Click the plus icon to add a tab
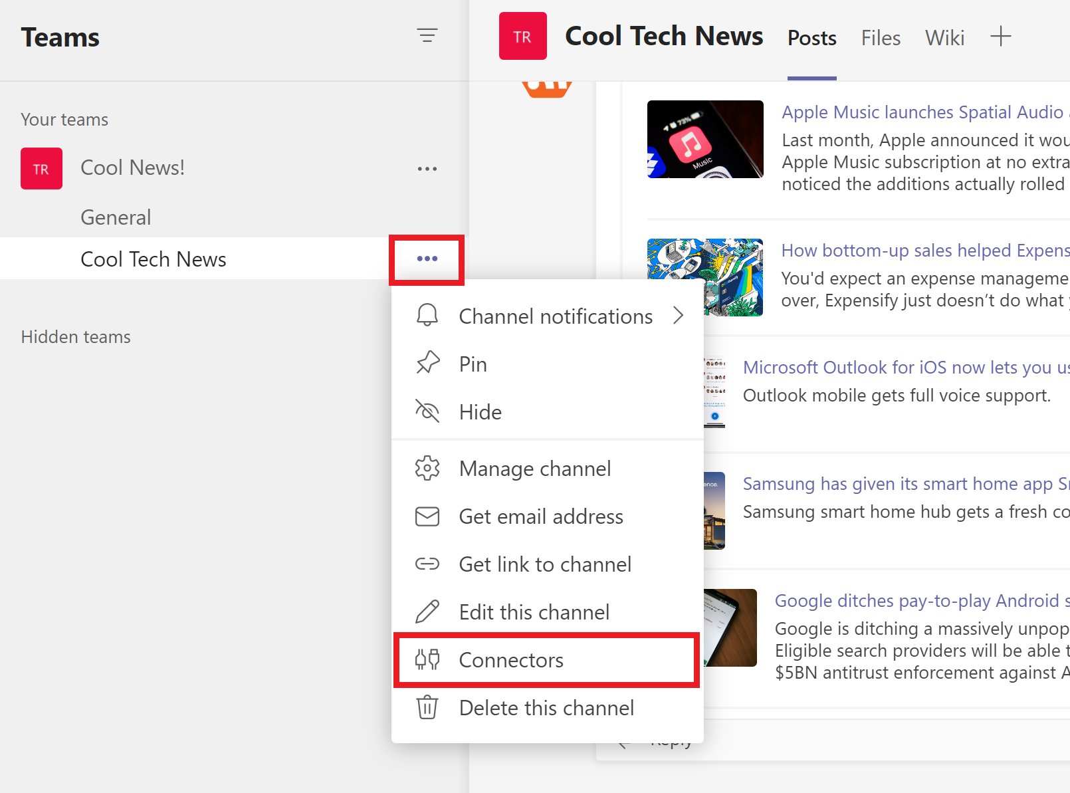Screen dimensions: 1070x793 1000,37
